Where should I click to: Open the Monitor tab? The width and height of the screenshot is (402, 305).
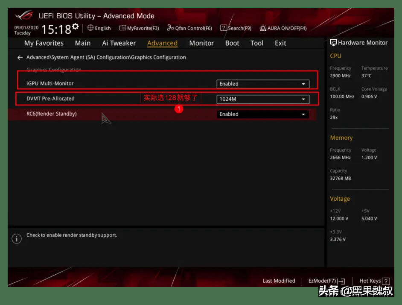coord(201,43)
